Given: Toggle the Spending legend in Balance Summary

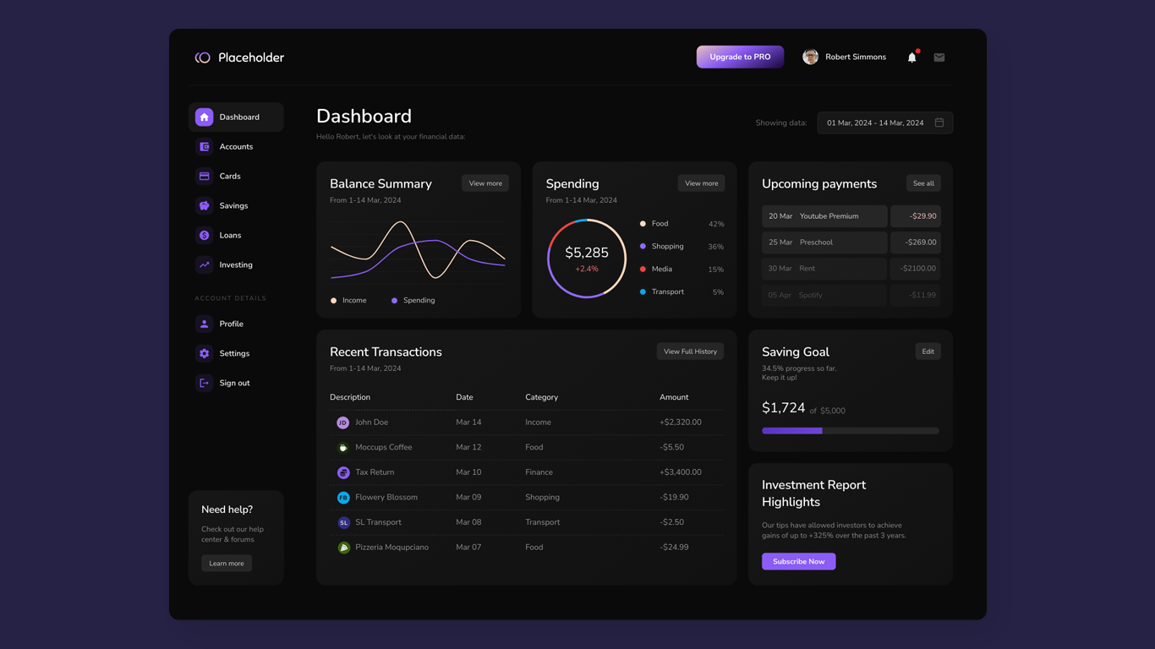Looking at the screenshot, I should click(413, 300).
